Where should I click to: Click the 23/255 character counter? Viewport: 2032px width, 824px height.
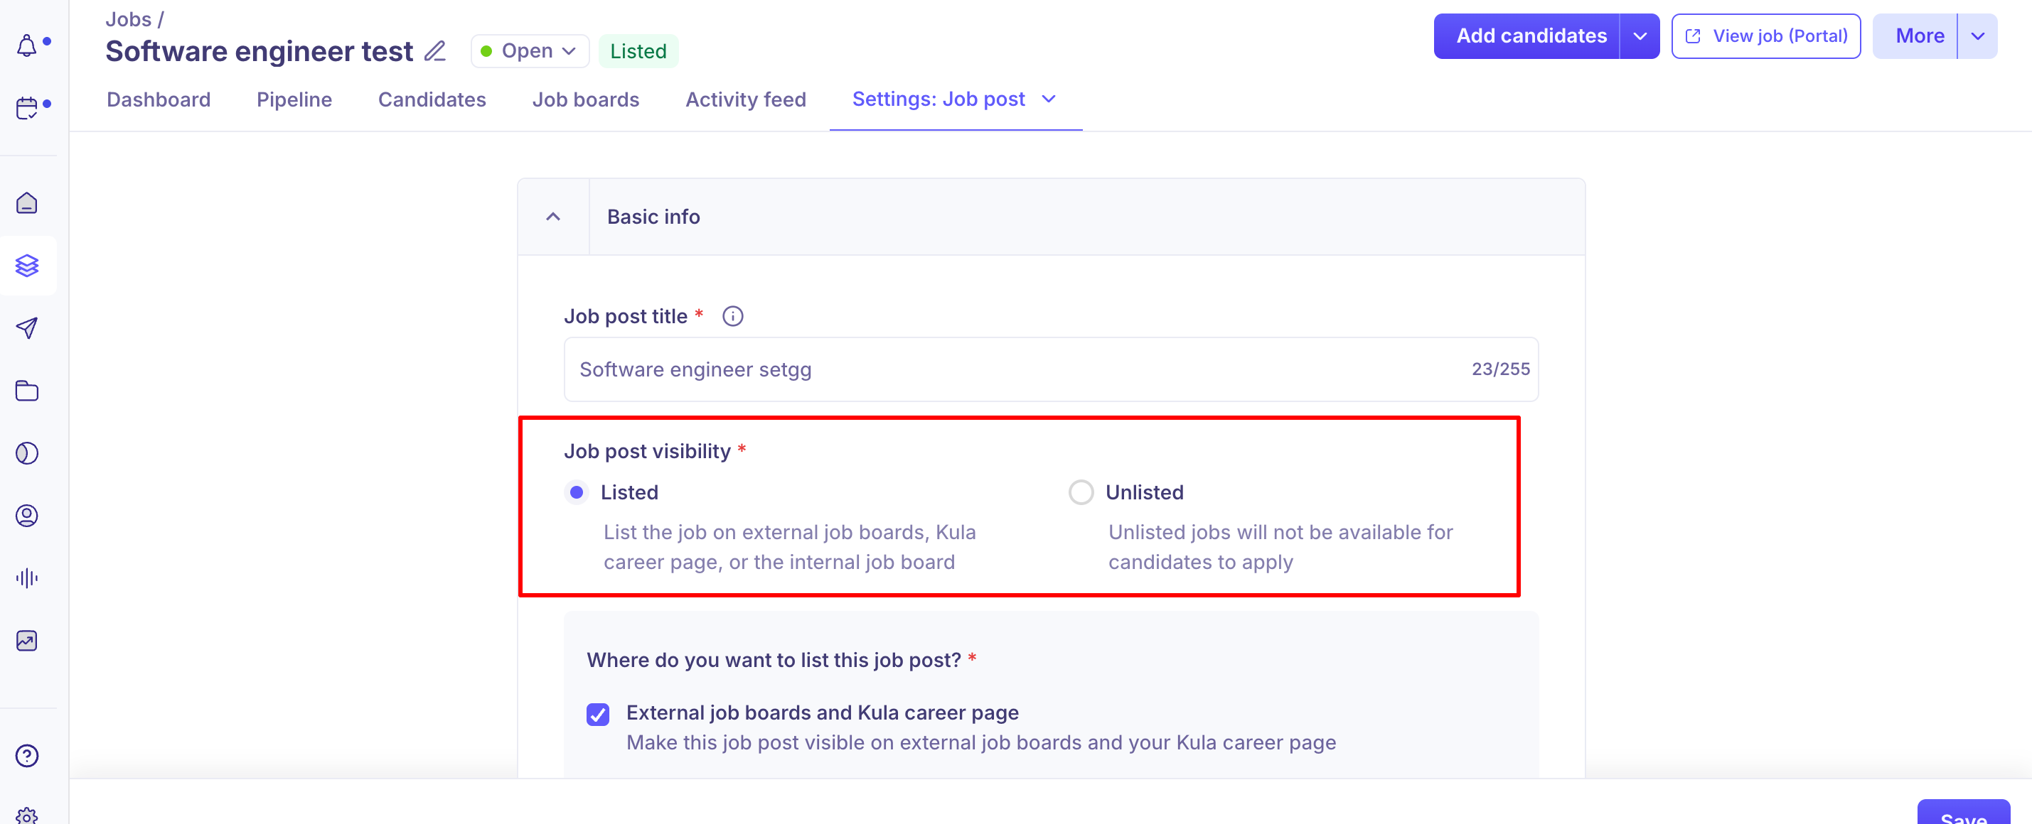pyautogui.click(x=1500, y=369)
